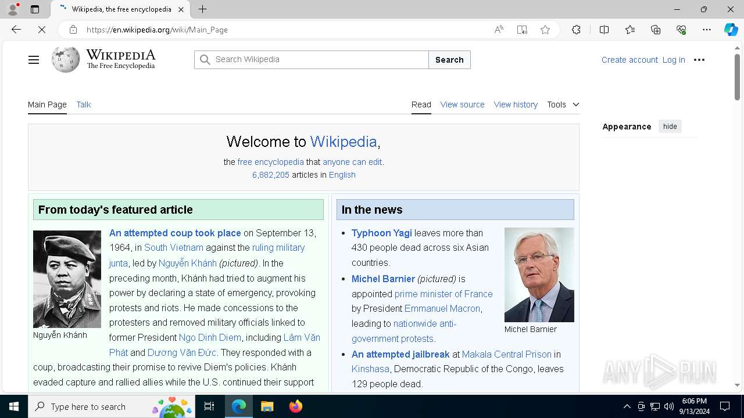Screen dimensions: 744x418
Task: Click the Log in link
Action: coord(674,60)
